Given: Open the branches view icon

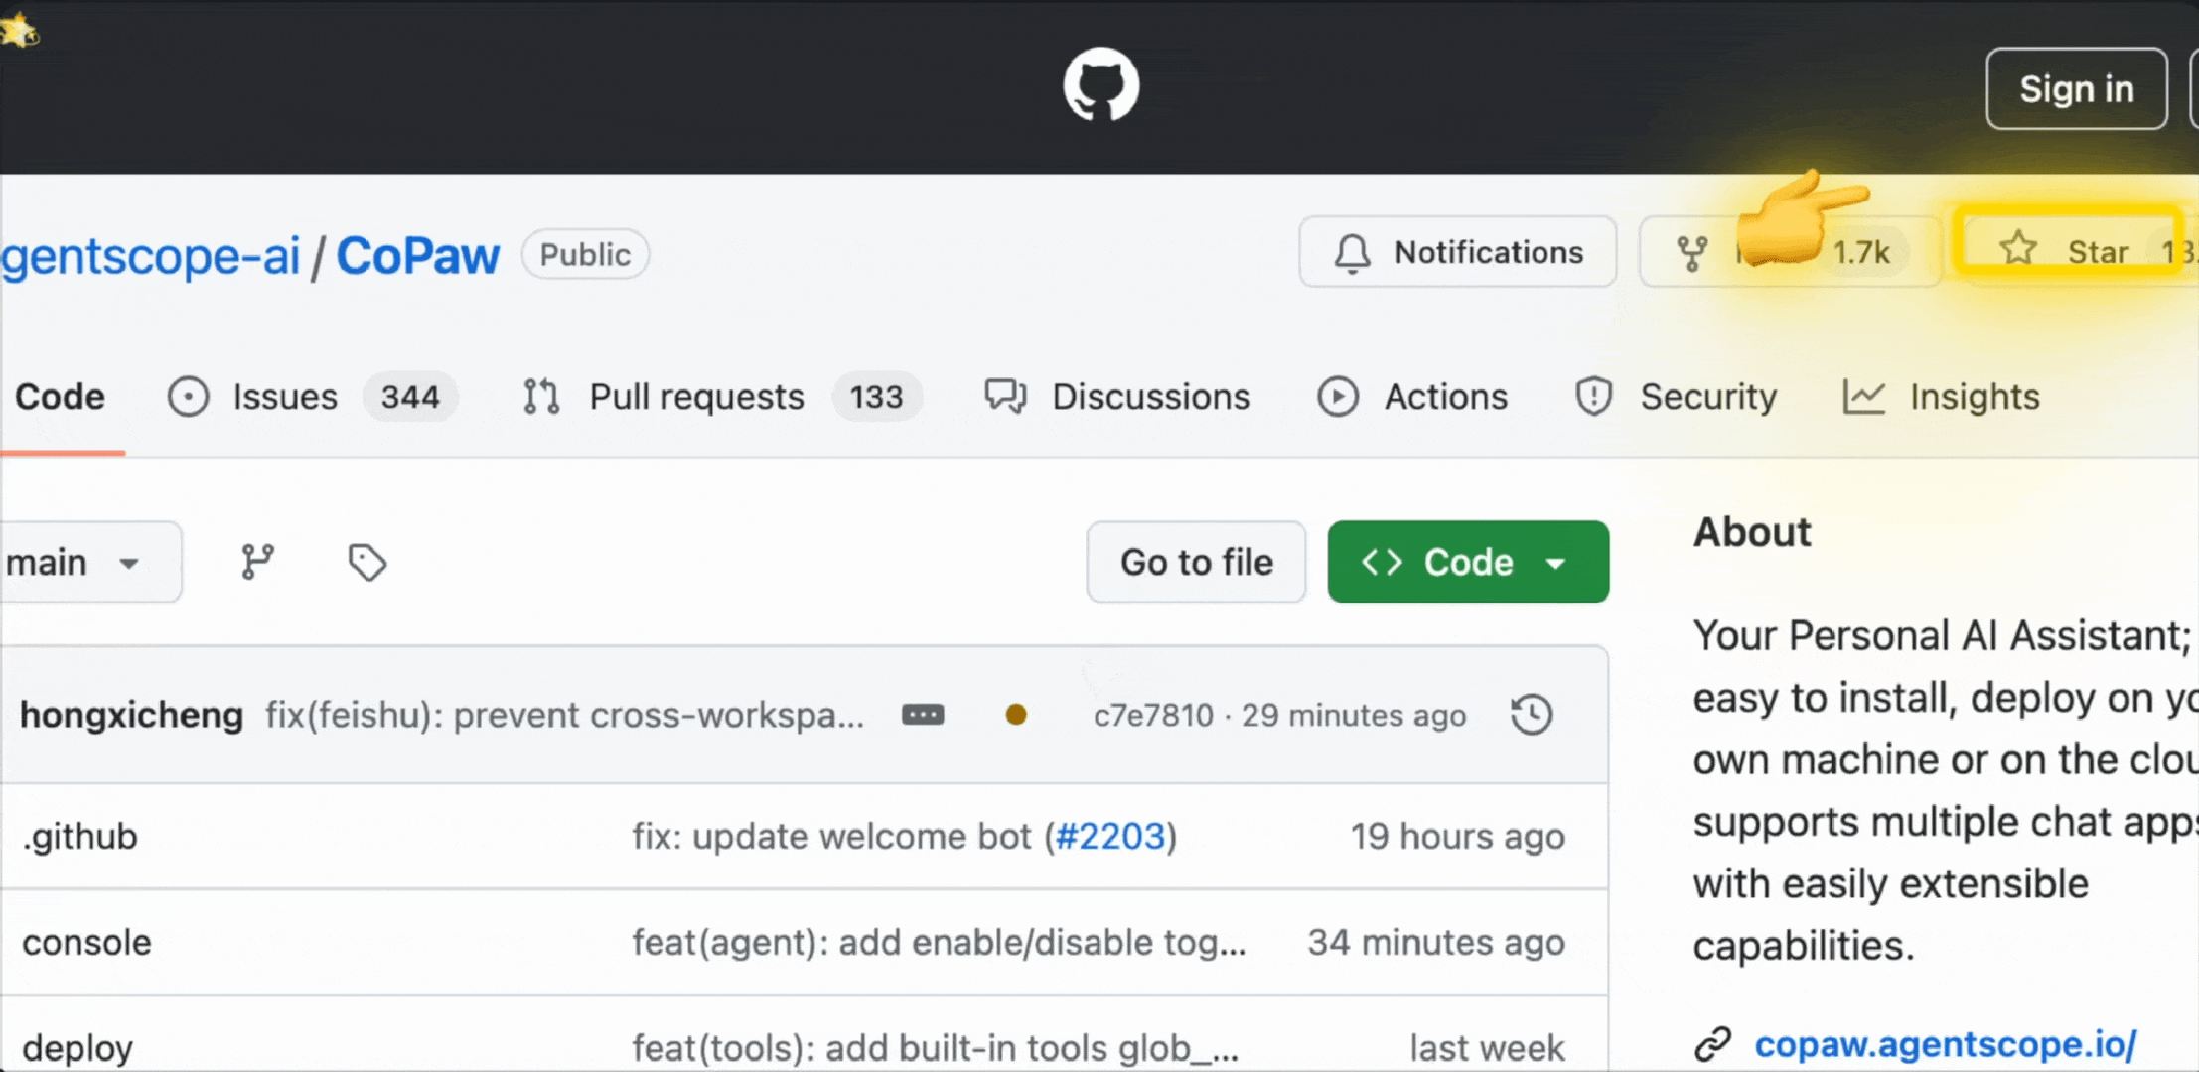Looking at the screenshot, I should [x=258, y=562].
